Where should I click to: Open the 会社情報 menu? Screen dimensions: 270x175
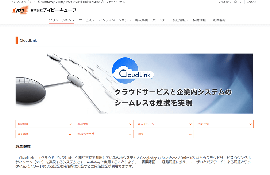click(181, 20)
